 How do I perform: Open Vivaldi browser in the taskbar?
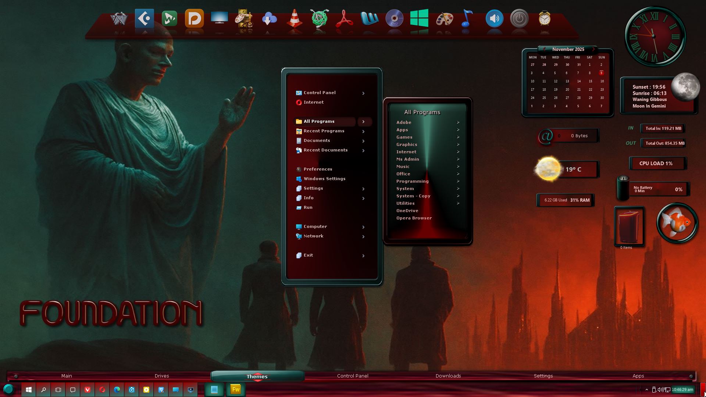click(88, 390)
